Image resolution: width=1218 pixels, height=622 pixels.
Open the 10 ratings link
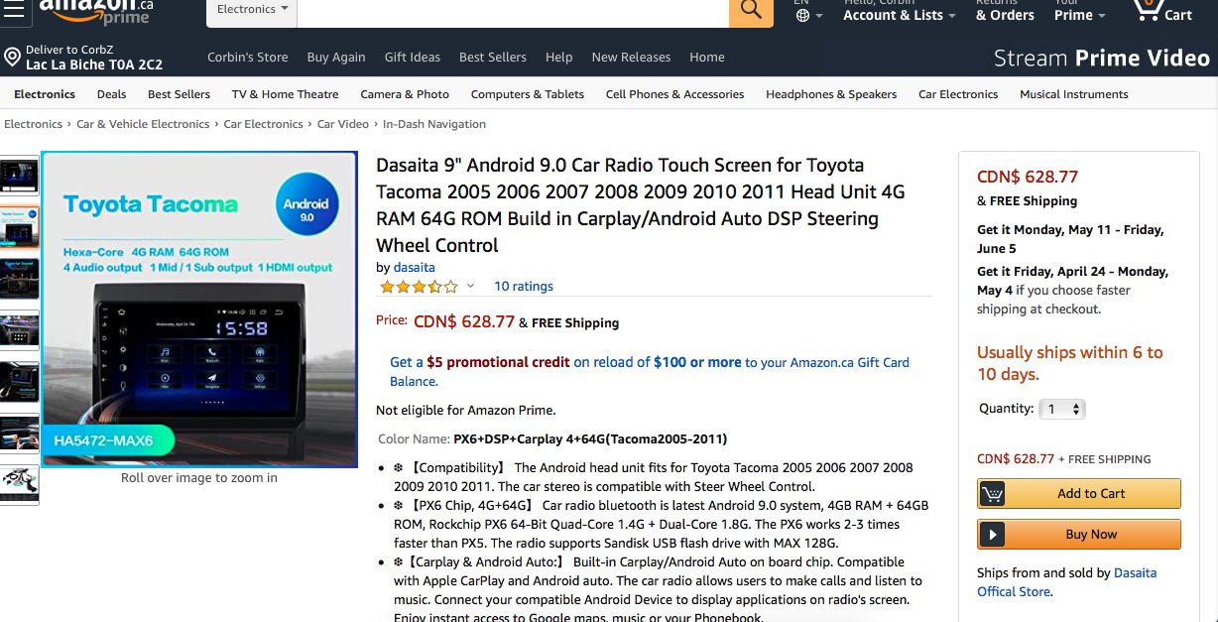(x=524, y=287)
